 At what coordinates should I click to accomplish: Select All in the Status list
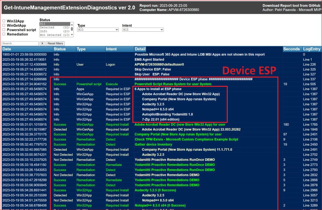(55, 24)
